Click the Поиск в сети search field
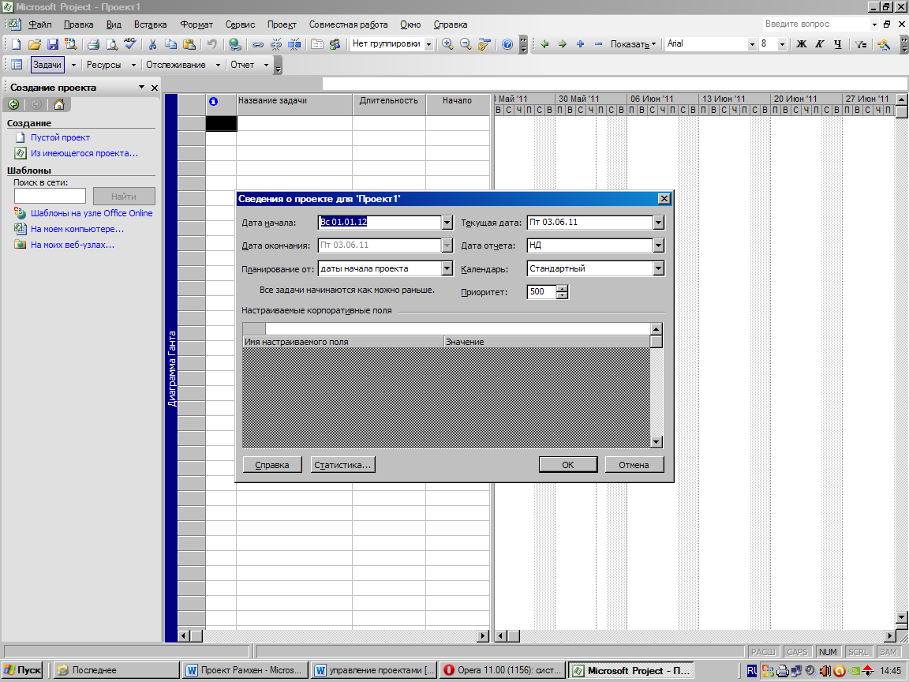Viewport: 909px width, 682px height. click(x=50, y=196)
